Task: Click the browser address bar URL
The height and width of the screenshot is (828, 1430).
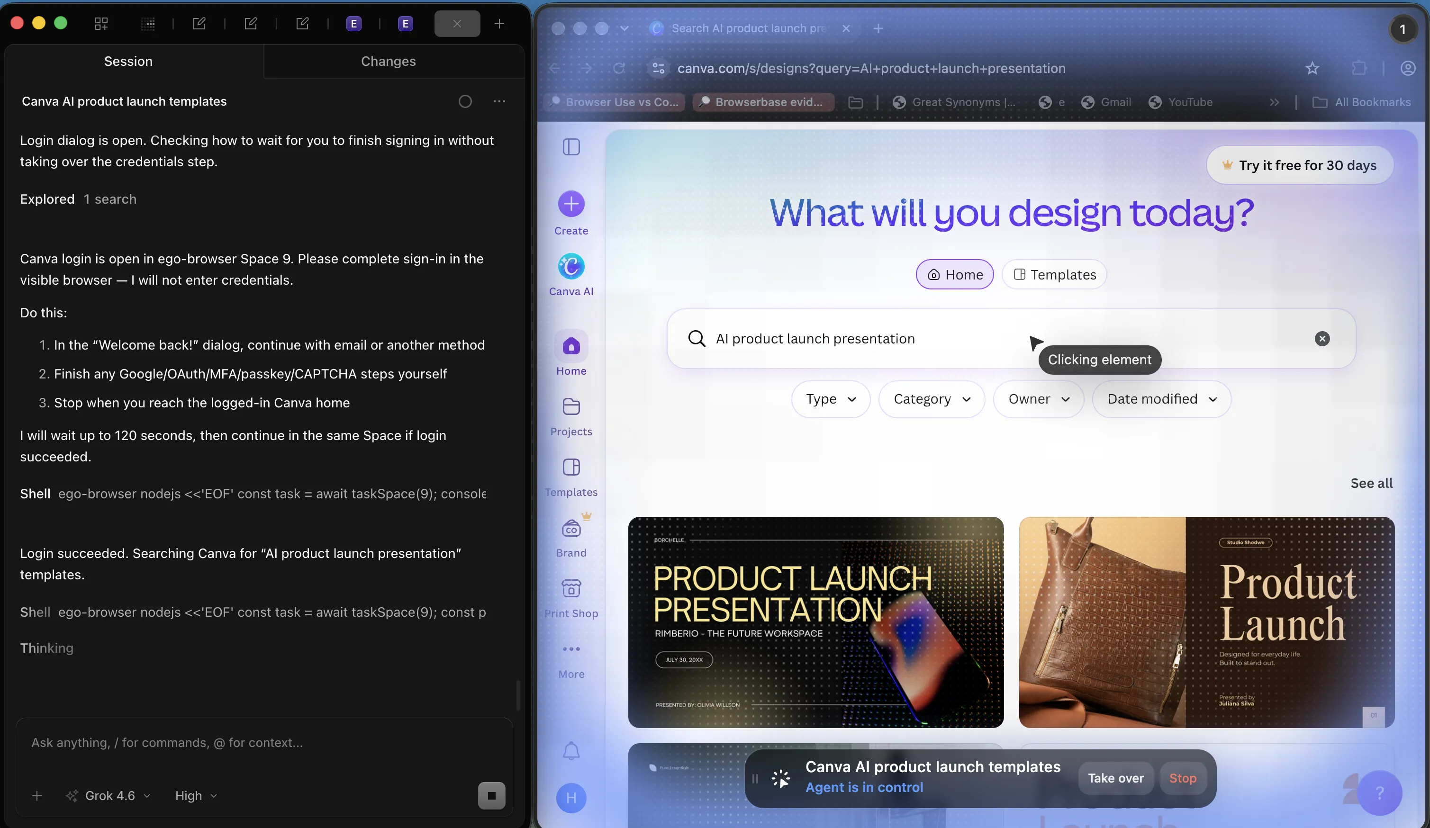Action: [x=871, y=69]
